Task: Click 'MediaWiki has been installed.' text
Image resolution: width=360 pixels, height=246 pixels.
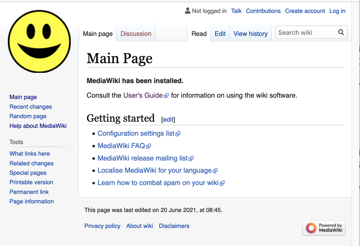Action: [x=135, y=81]
